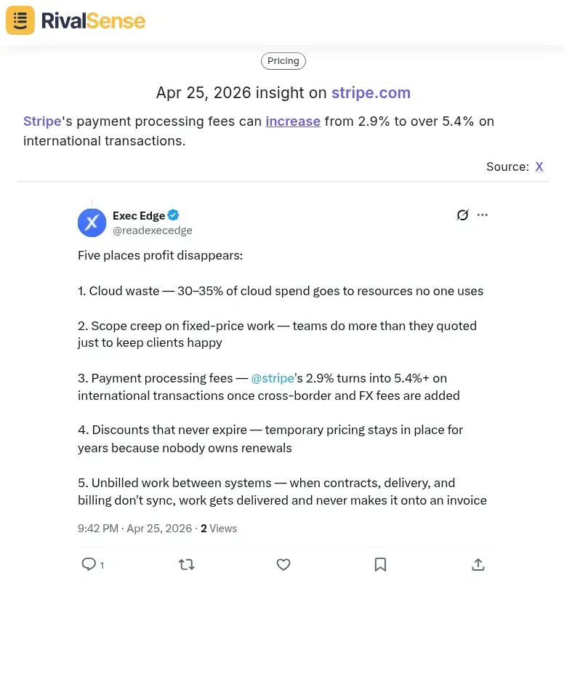Image resolution: width=567 pixels, height=698 pixels.
Task: Open the Exec Edge profile name
Action: click(x=139, y=215)
